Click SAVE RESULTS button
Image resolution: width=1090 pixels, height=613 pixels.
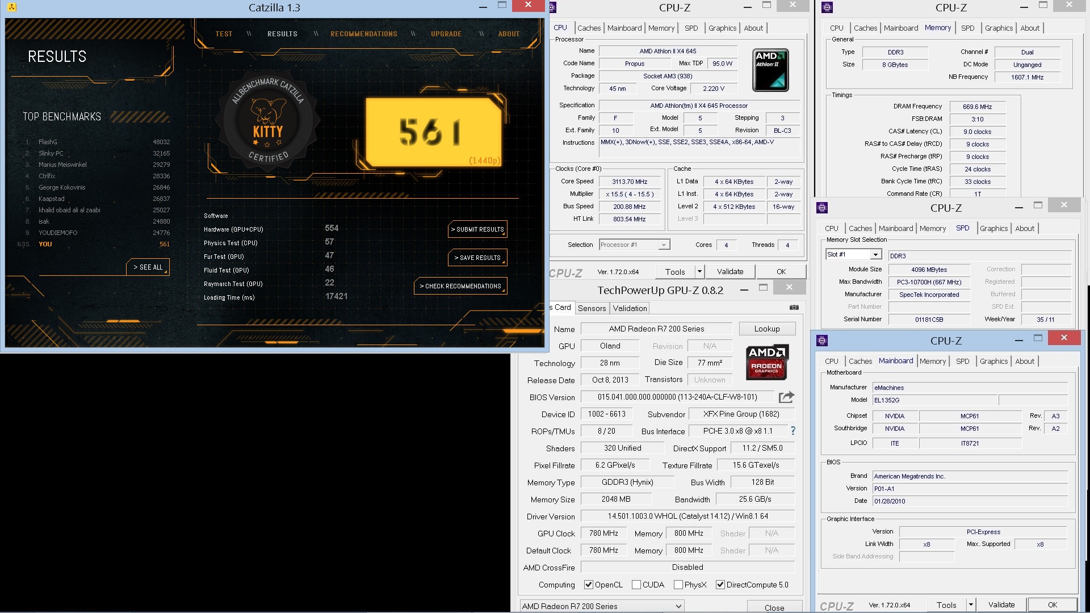coord(477,258)
